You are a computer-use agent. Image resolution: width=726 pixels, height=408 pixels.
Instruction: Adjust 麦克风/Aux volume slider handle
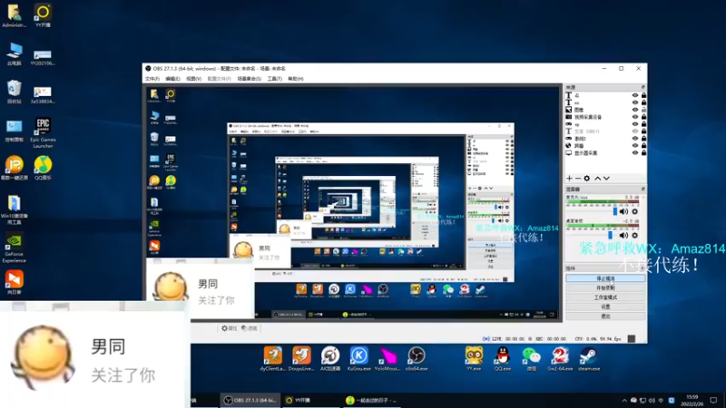click(615, 211)
